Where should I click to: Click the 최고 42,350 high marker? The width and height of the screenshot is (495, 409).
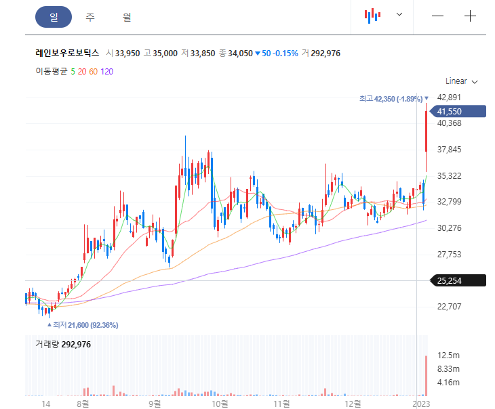[394, 99]
